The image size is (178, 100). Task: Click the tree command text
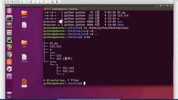tap(87, 37)
